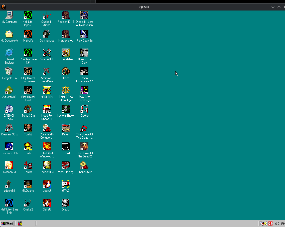This screenshot has height=227, width=285.
Task: Select the Expendable shortcut
Action: point(66,53)
